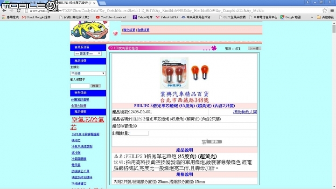Open the 空氣芯/冷氣芯 category link
The height and width of the screenshot is (189, 336).
coord(87,123)
